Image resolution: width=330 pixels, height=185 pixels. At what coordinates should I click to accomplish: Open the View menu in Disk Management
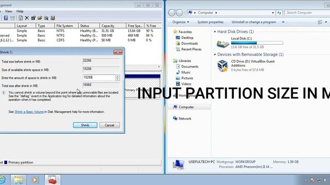point(9,11)
